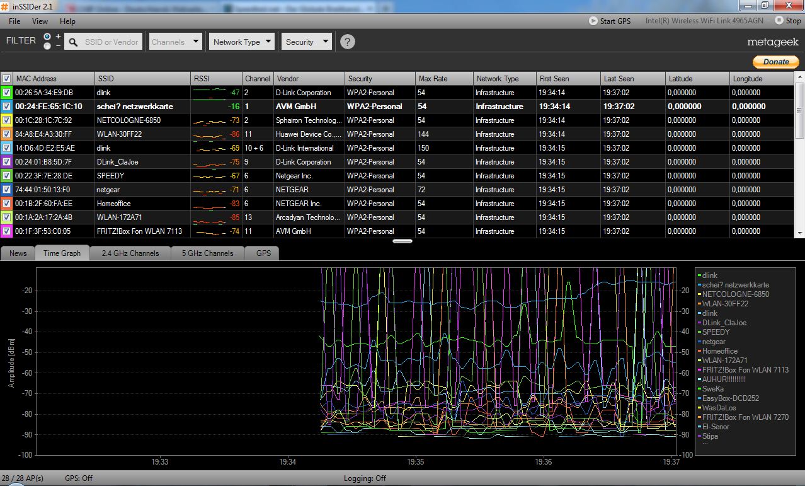Click the magenta color box of FRITZ!Box 7113
This screenshot has width=805, height=486.
pyautogui.click(x=6, y=231)
